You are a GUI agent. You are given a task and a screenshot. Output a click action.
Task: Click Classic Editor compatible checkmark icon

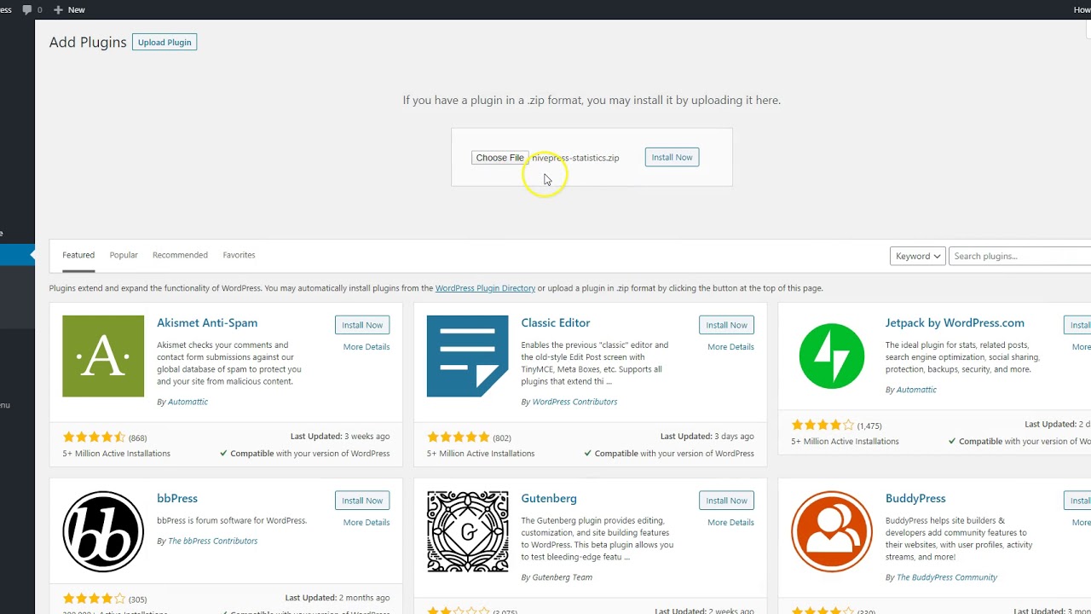pos(587,454)
